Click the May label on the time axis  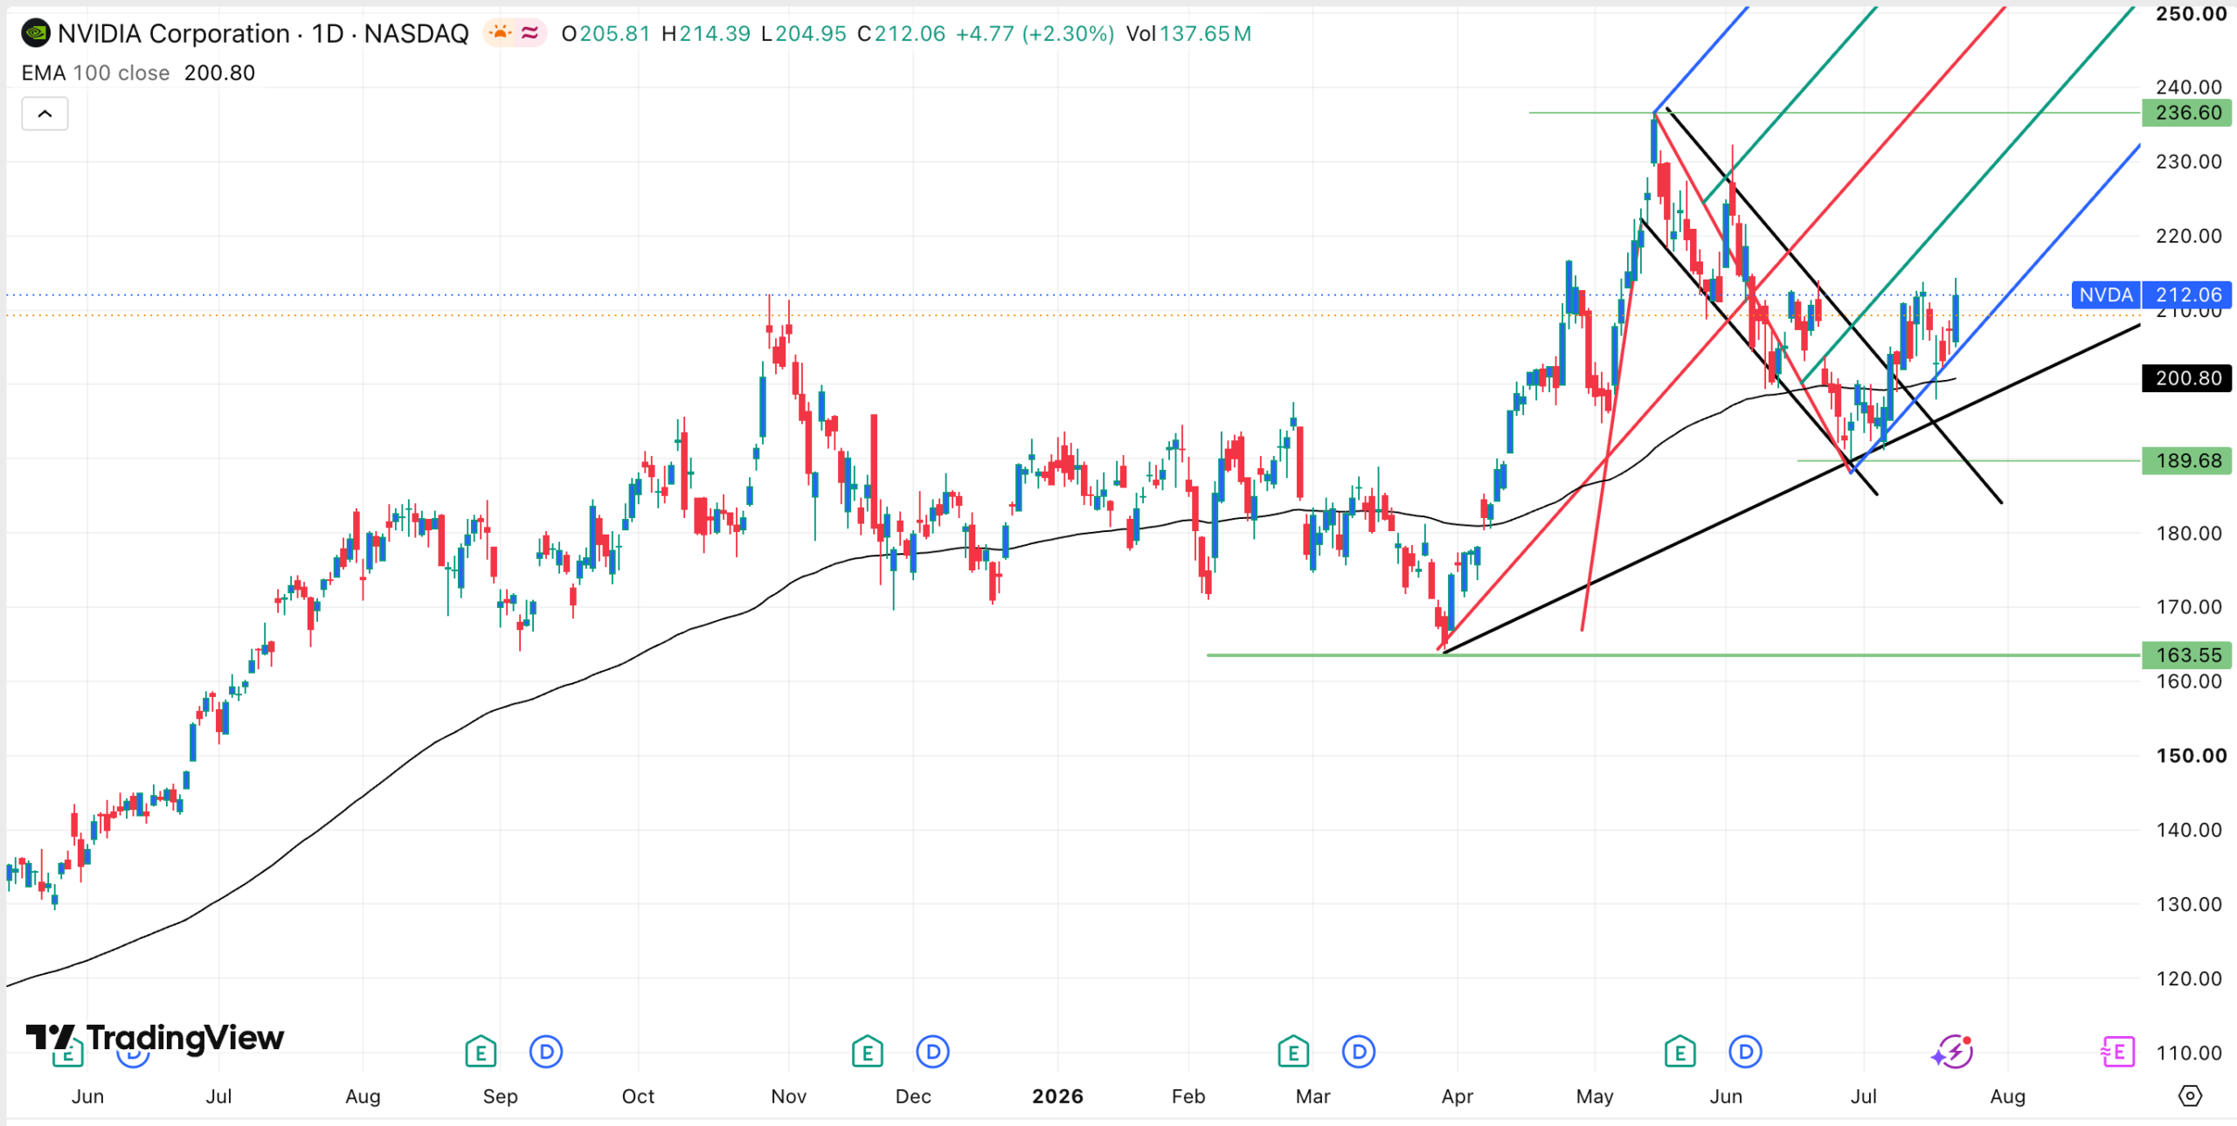pos(1595,1096)
